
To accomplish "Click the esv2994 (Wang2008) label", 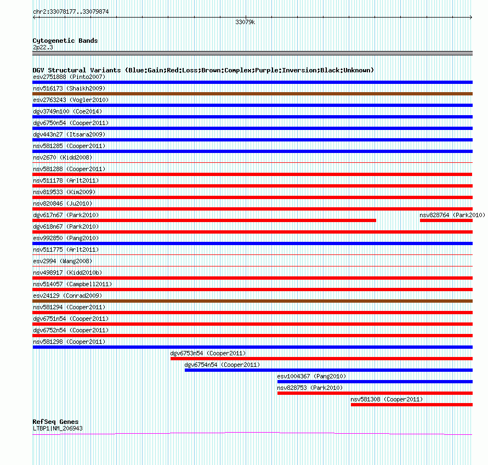I will (x=63, y=261).
